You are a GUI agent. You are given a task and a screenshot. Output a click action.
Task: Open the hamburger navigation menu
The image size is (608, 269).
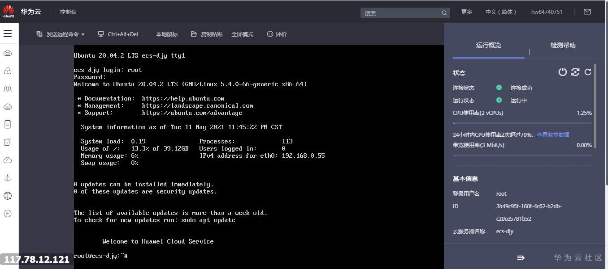8,34
